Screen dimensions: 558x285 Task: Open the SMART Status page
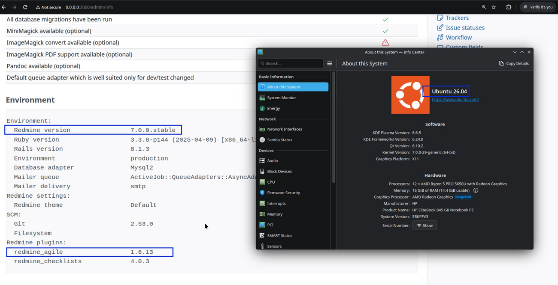pyautogui.click(x=293, y=235)
